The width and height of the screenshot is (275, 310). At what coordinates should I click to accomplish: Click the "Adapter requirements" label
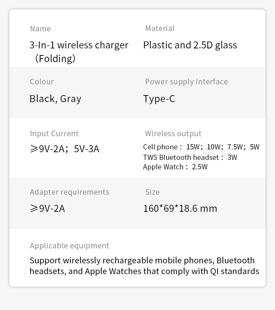(69, 192)
